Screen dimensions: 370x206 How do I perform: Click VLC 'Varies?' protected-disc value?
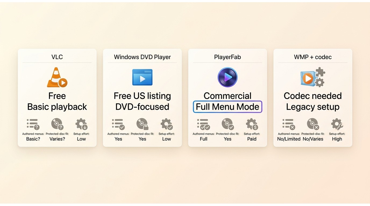pyautogui.click(x=57, y=139)
